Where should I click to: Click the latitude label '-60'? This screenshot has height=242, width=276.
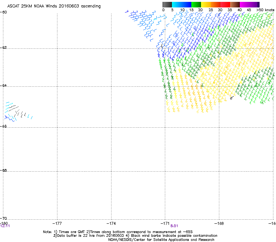click(3, 12)
